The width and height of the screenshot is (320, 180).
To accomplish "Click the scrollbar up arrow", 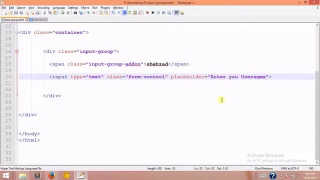I will click(317, 25).
